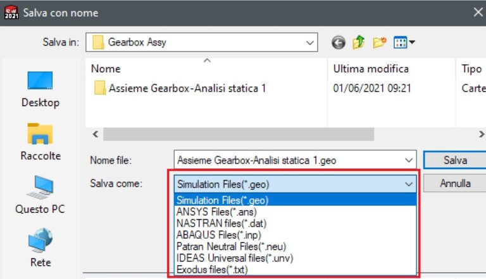Go up one folder level
This screenshot has width=486, height=279.
coord(359,43)
